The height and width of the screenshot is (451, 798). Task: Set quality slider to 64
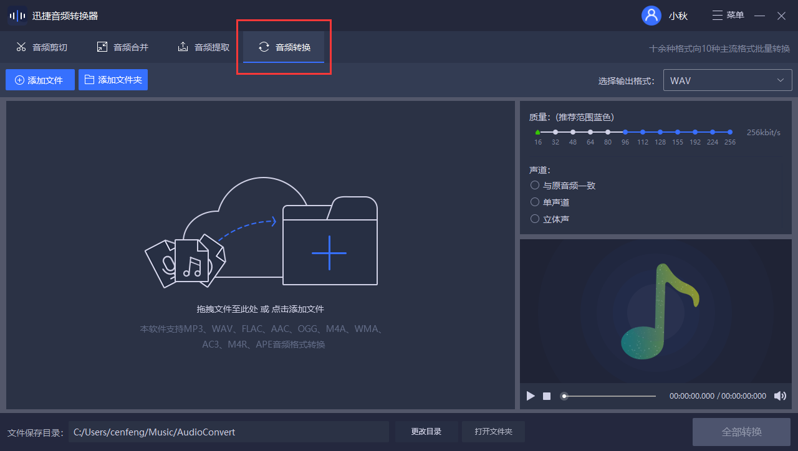click(x=590, y=132)
